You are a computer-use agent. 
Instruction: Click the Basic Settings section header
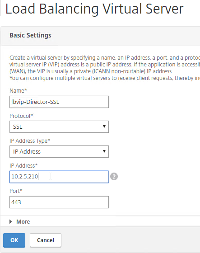pos(30,35)
